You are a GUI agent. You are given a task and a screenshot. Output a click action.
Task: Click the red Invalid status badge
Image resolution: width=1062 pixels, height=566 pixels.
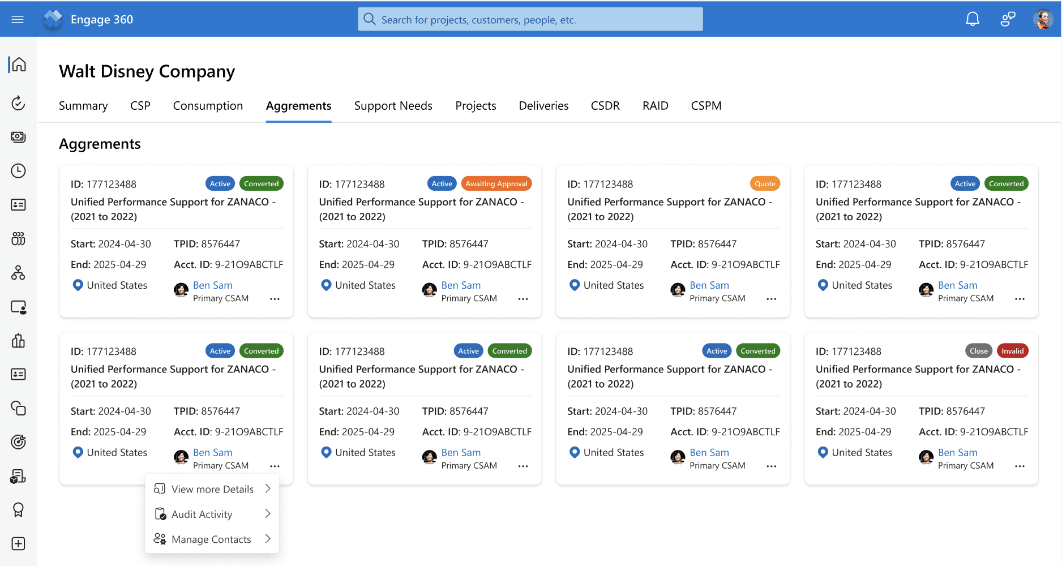point(1012,351)
